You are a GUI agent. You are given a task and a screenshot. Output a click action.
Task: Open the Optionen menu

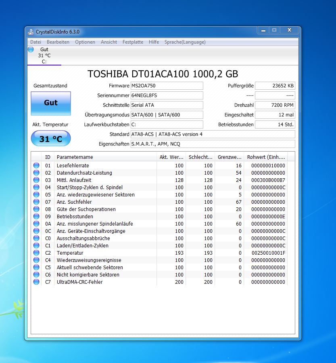(x=85, y=42)
